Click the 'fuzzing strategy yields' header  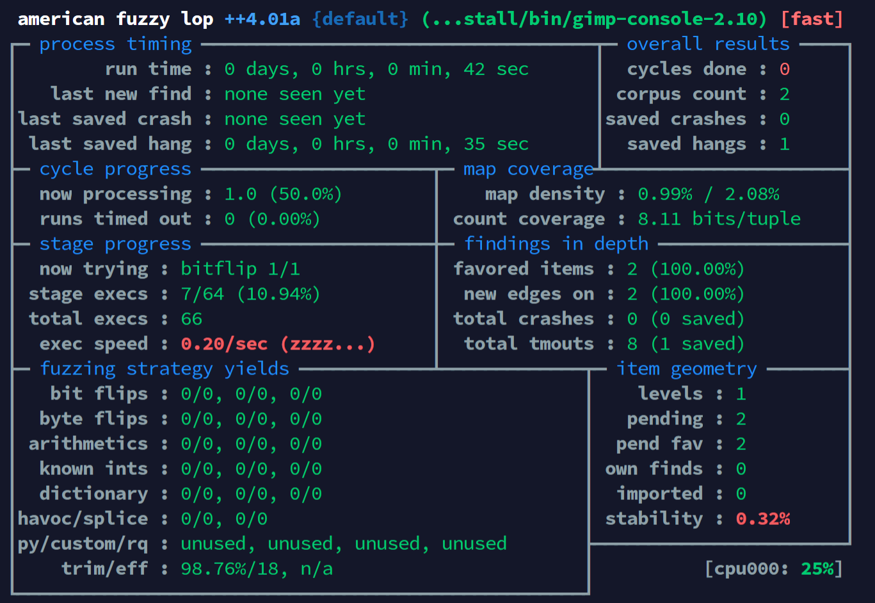165,369
